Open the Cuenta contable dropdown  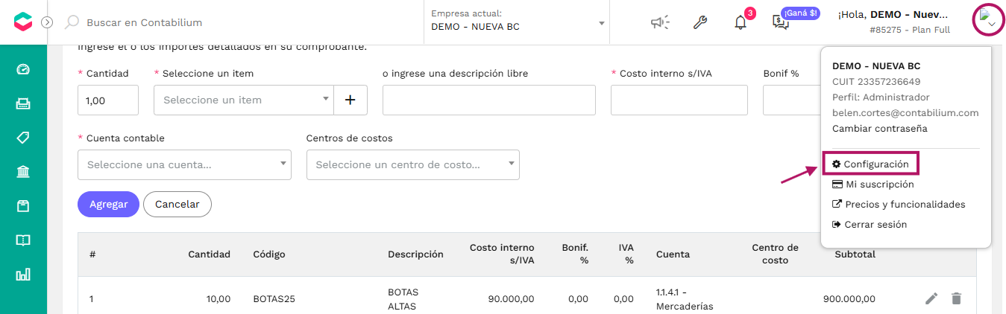184,164
